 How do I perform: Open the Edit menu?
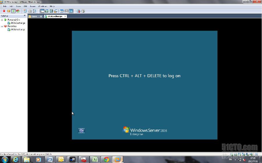(11, 6)
